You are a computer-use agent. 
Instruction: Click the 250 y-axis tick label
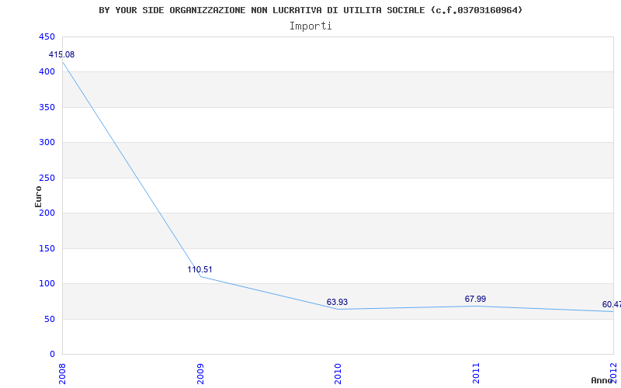coord(47,178)
